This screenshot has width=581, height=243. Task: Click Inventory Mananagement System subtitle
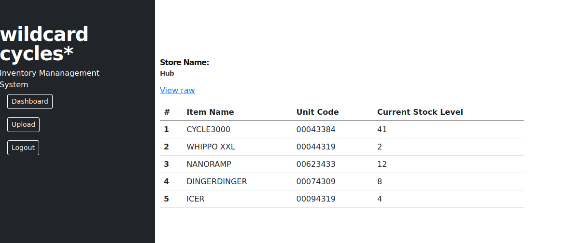[x=50, y=79]
